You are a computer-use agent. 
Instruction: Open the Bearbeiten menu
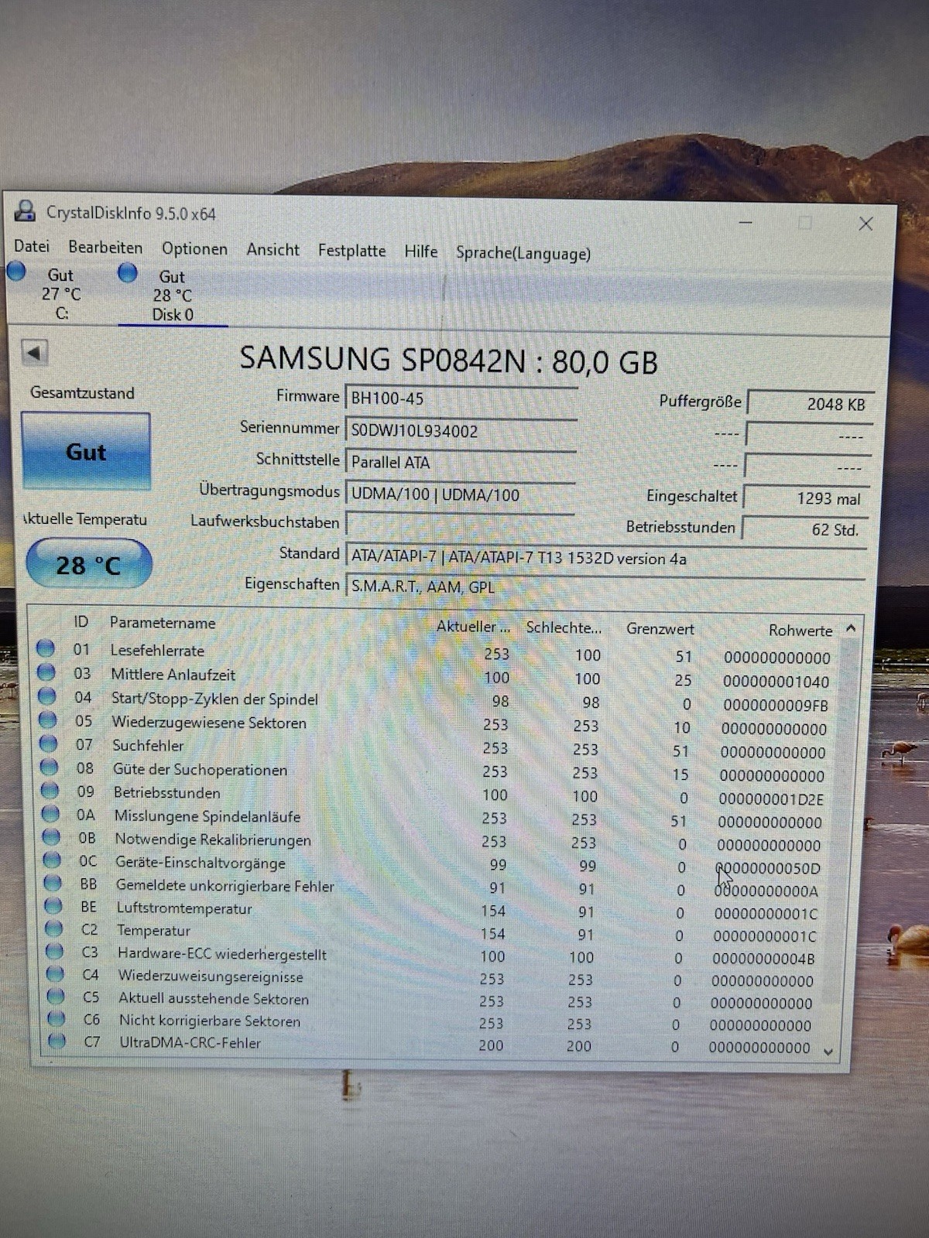tap(105, 248)
